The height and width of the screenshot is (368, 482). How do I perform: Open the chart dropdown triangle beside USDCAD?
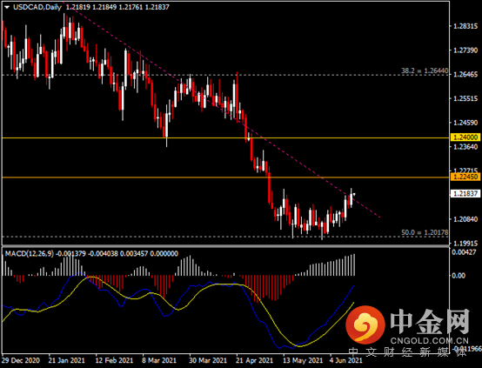pyautogui.click(x=7, y=7)
